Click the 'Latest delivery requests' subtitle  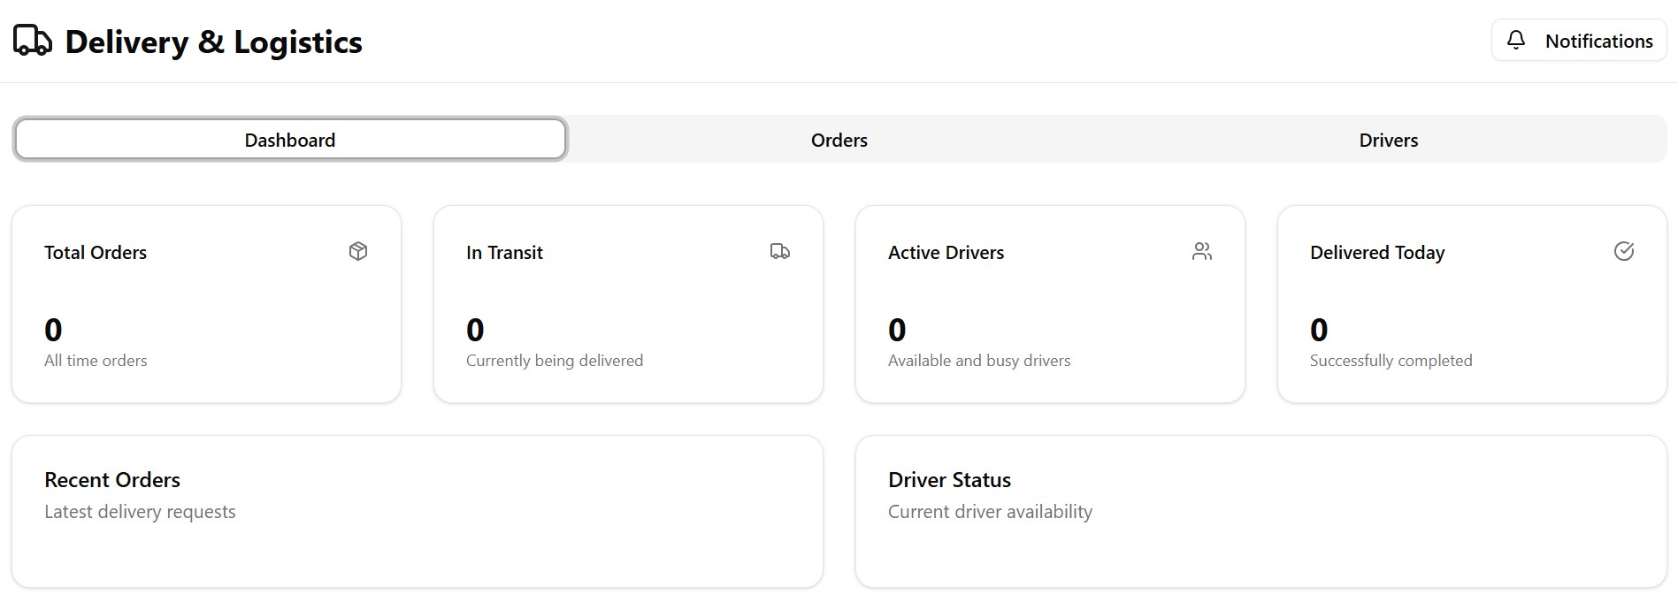pyautogui.click(x=140, y=512)
